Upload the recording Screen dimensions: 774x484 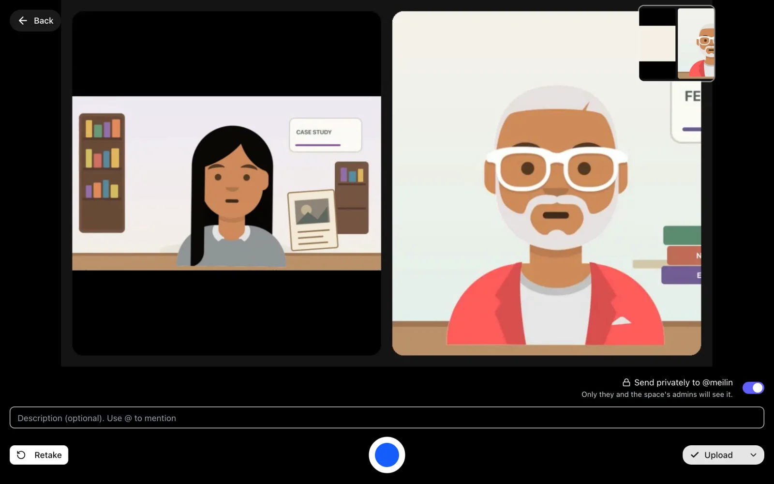712,455
